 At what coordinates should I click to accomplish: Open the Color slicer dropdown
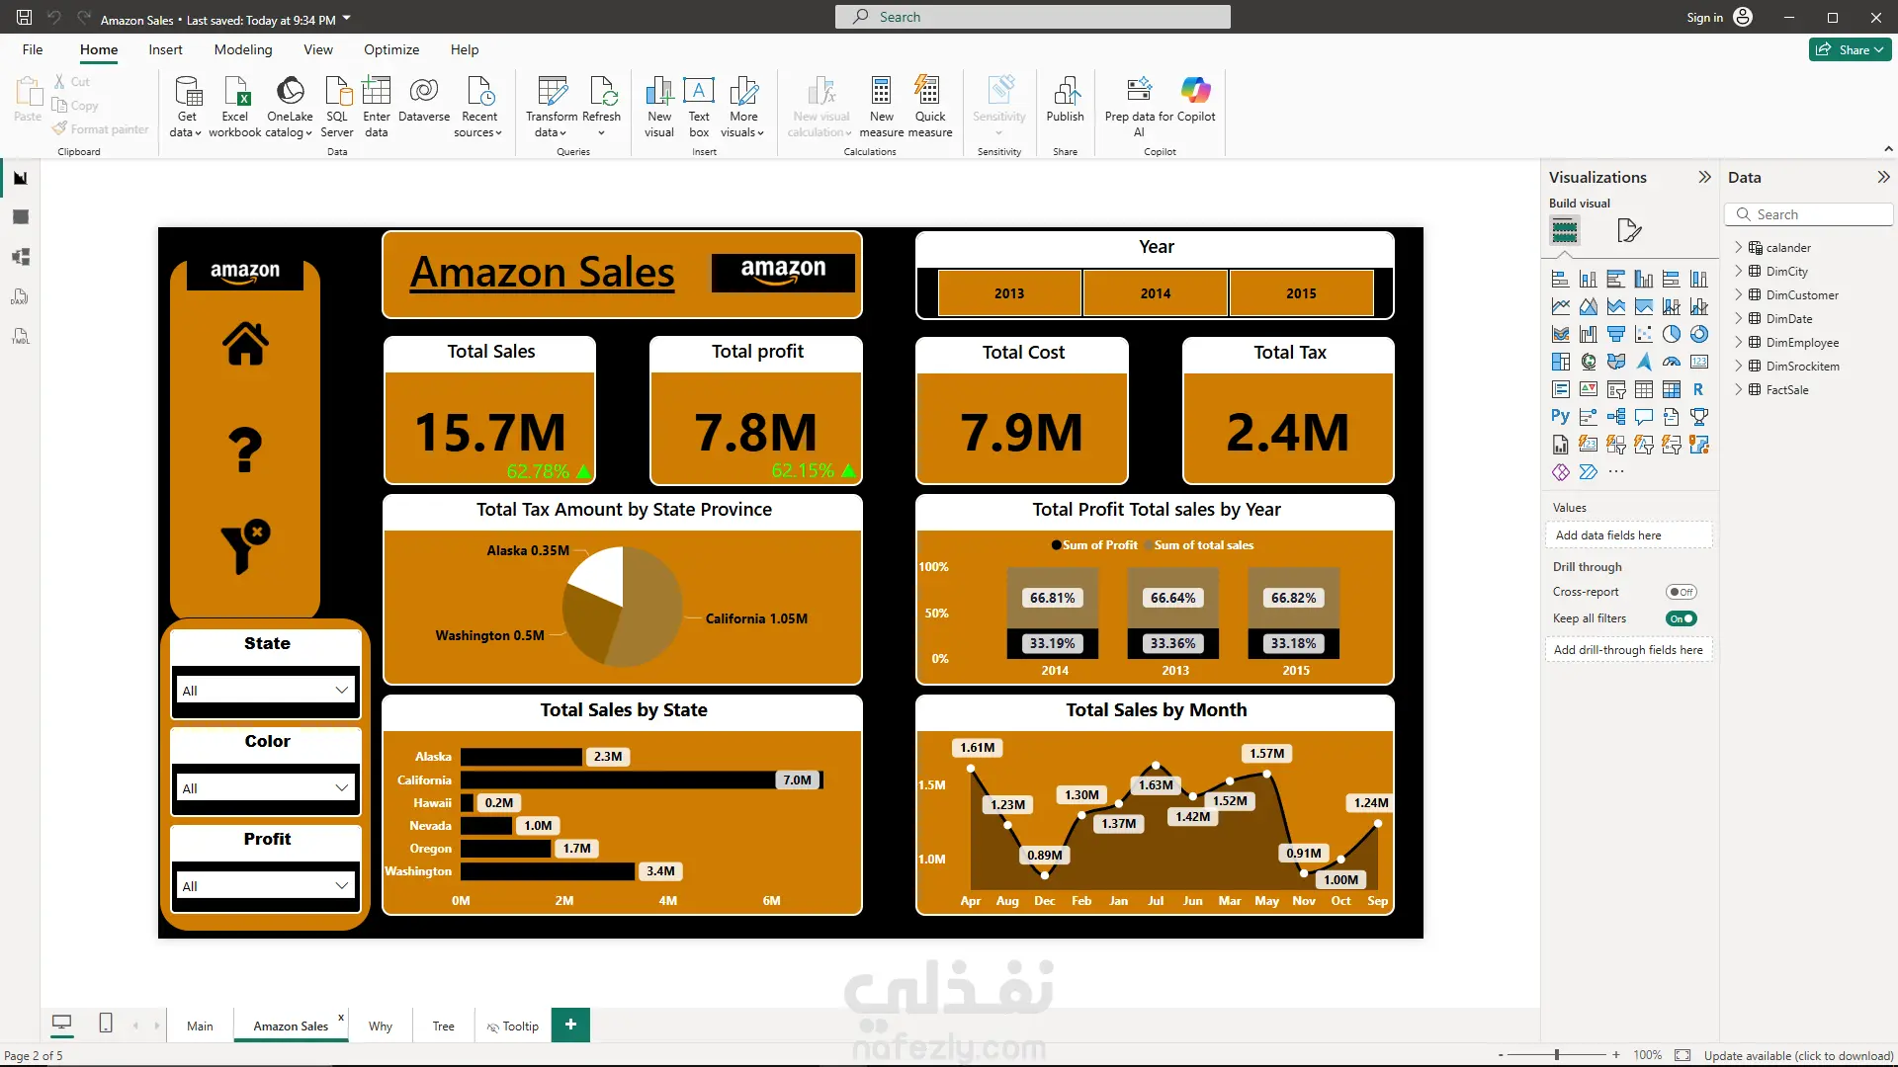click(265, 788)
